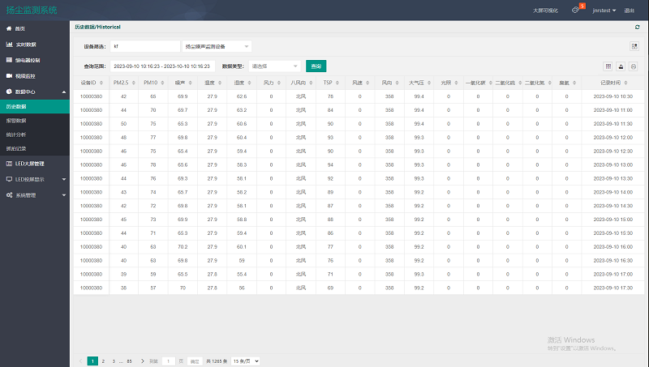Open 扬尘噪声监测设备 device type dropdown

[217, 47]
